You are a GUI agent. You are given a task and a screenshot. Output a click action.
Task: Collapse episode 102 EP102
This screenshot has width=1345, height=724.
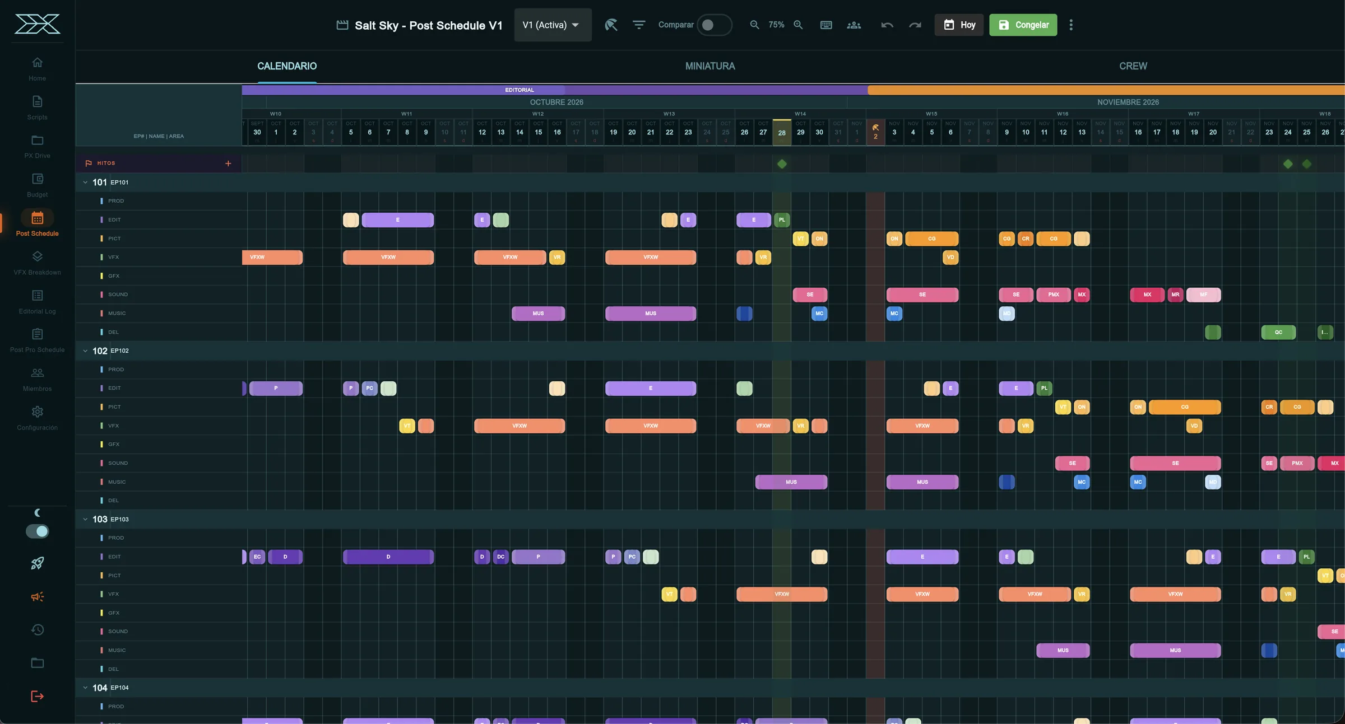[x=85, y=351]
